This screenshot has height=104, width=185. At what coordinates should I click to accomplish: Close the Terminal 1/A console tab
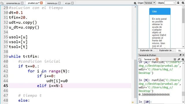157,59
